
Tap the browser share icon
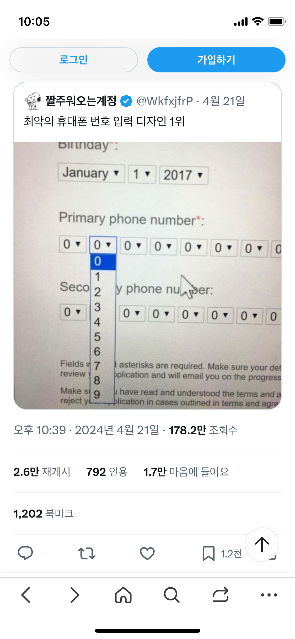click(220, 595)
